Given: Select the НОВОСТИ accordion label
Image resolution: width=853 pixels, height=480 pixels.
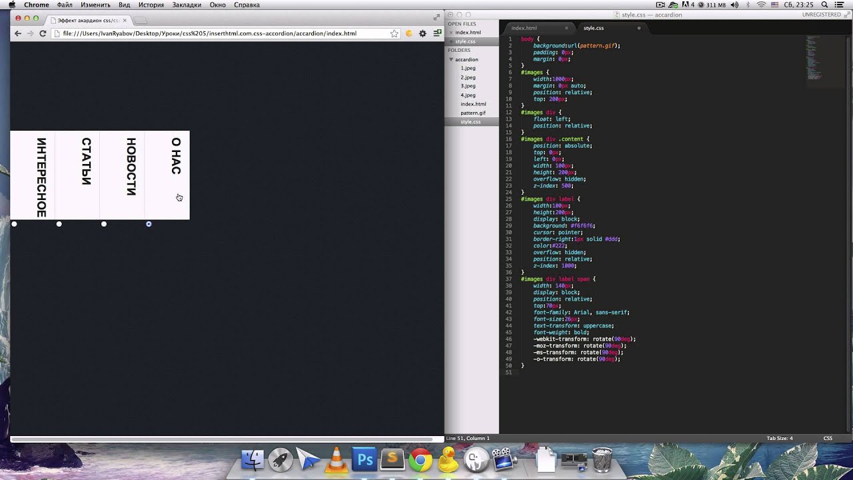Looking at the screenshot, I should pos(122,175).
